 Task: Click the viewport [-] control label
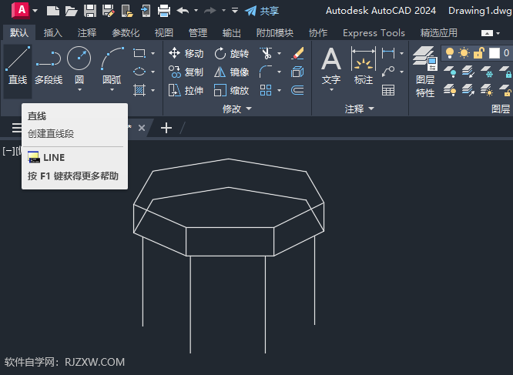8,151
